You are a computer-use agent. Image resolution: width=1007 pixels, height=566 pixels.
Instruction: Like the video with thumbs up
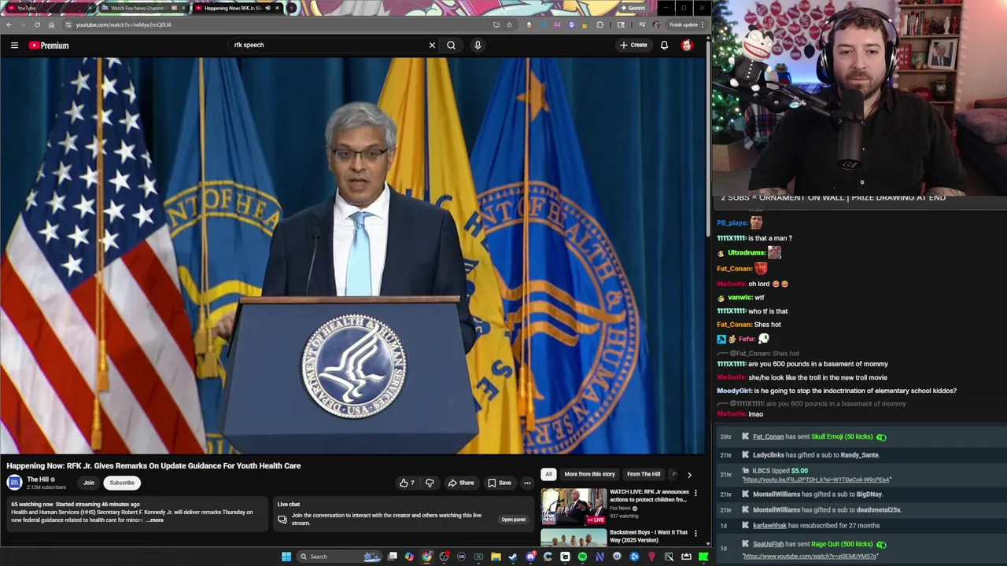pyautogui.click(x=407, y=483)
